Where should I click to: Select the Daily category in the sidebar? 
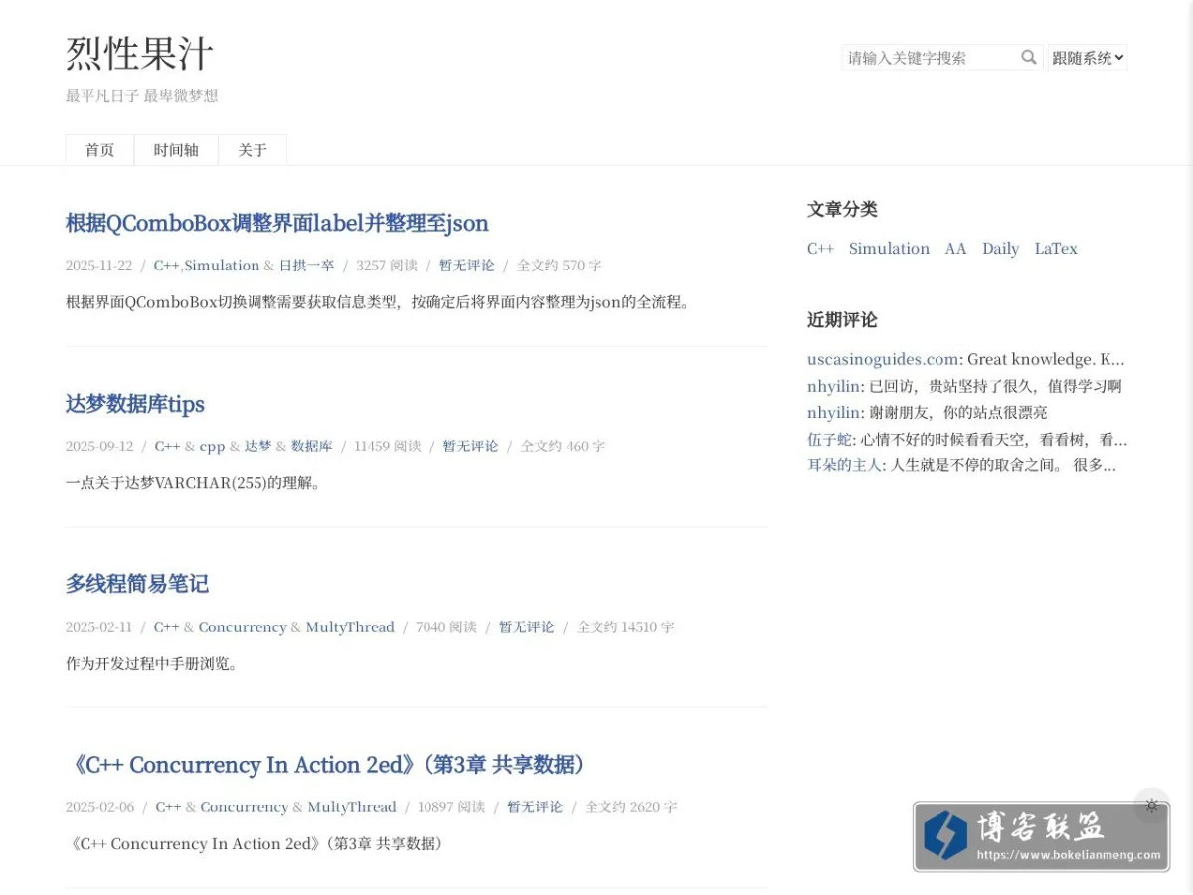[1000, 249]
